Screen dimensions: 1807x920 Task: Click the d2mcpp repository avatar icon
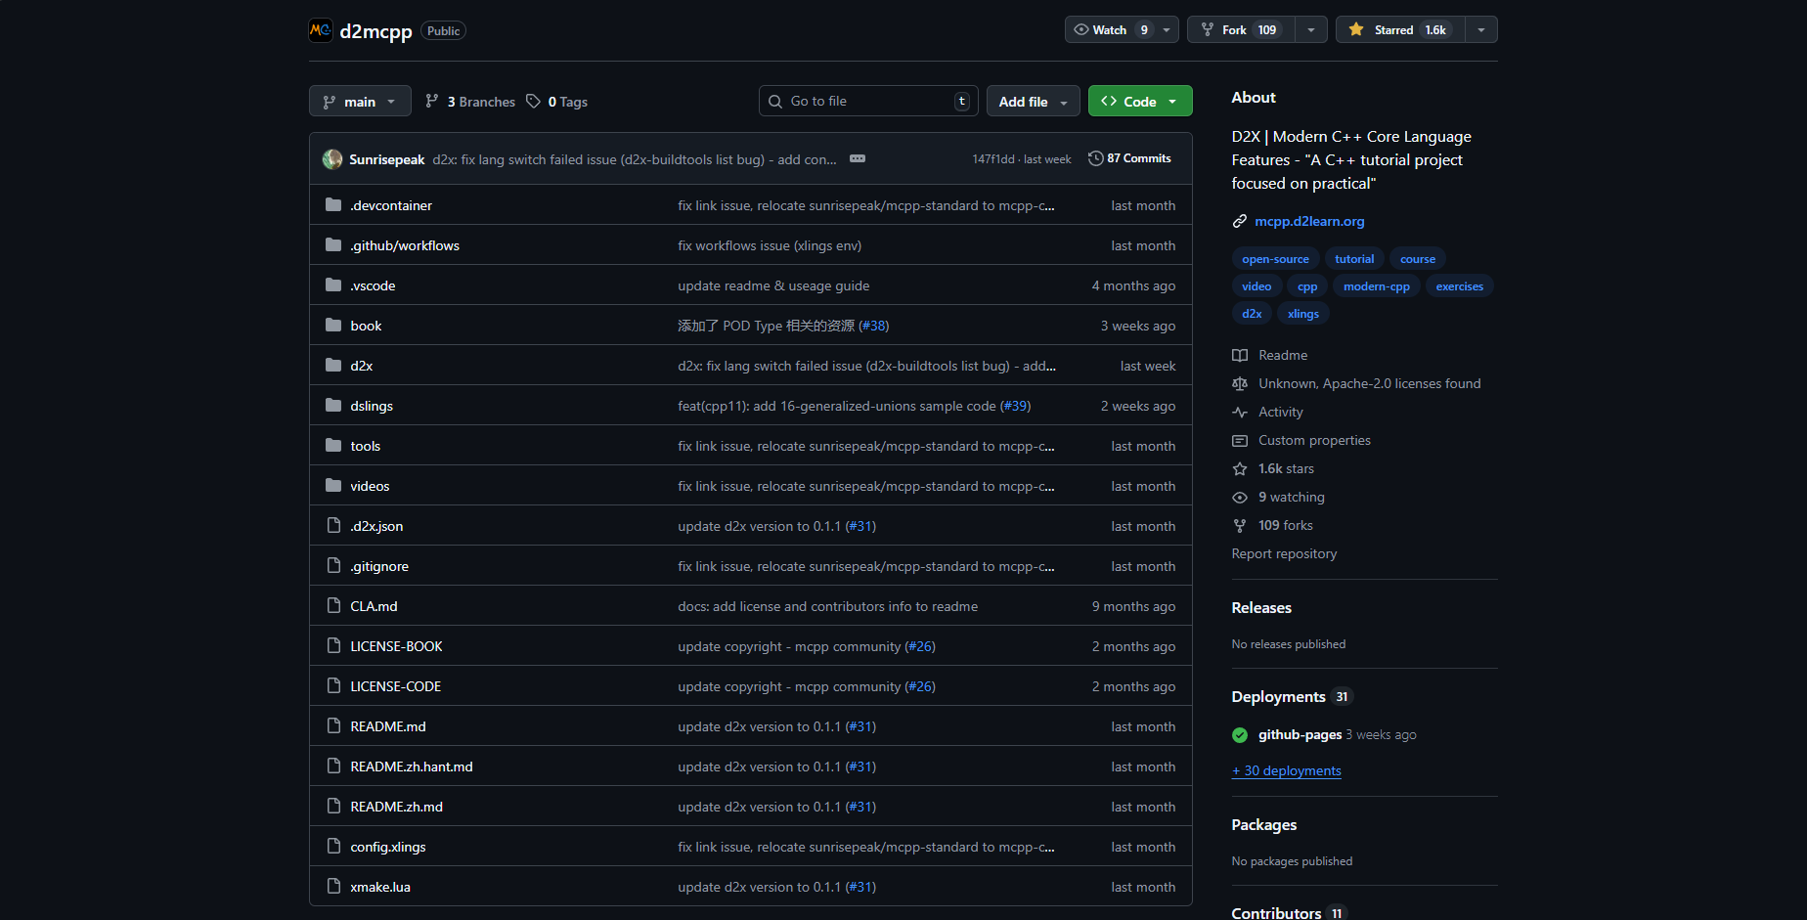320,30
